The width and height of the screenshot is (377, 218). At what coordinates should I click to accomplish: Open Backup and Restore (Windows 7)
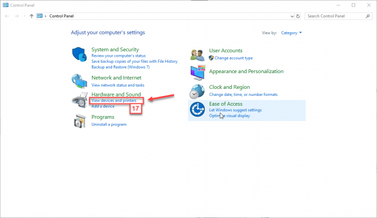click(x=120, y=67)
